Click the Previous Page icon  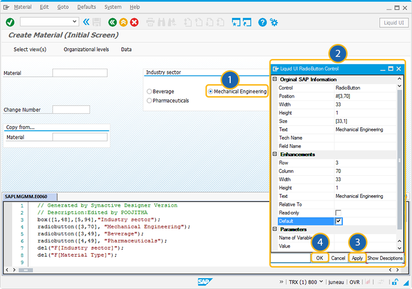coord(198,23)
